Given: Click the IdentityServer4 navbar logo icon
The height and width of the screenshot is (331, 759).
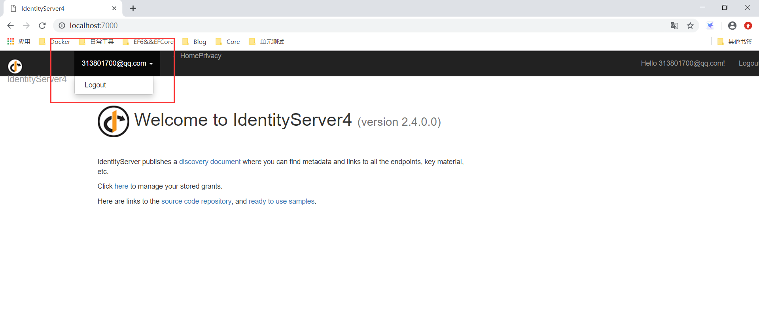Looking at the screenshot, I should click(x=15, y=66).
